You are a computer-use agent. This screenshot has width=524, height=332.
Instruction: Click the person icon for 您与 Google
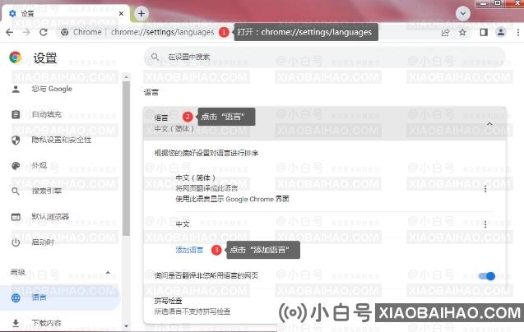pos(16,90)
